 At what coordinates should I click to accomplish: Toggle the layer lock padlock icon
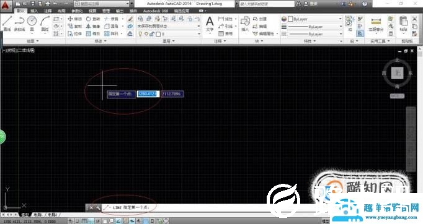pyautogui.click(x=152, y=34)
